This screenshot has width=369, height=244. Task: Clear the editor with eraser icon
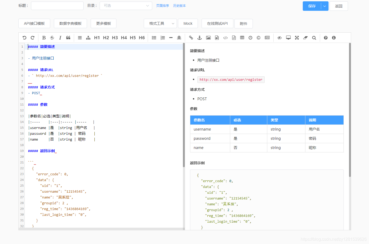pyautogui.click(x=305, y=38)
